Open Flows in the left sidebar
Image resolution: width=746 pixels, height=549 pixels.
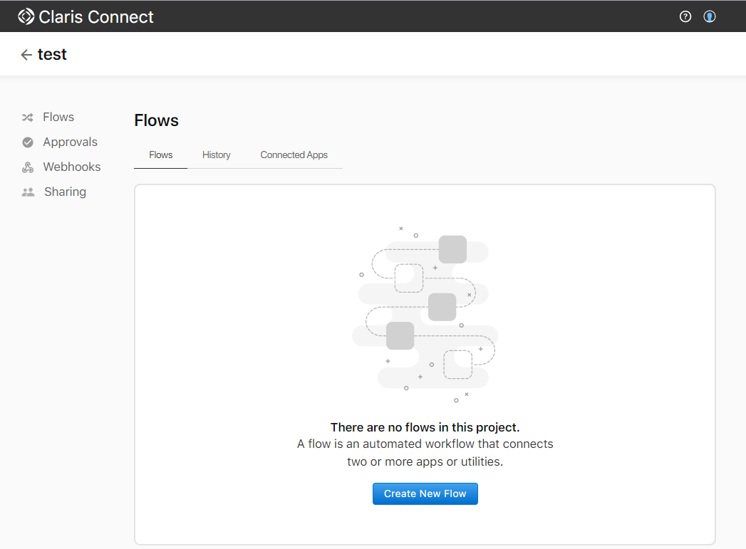tap(58, 117)
